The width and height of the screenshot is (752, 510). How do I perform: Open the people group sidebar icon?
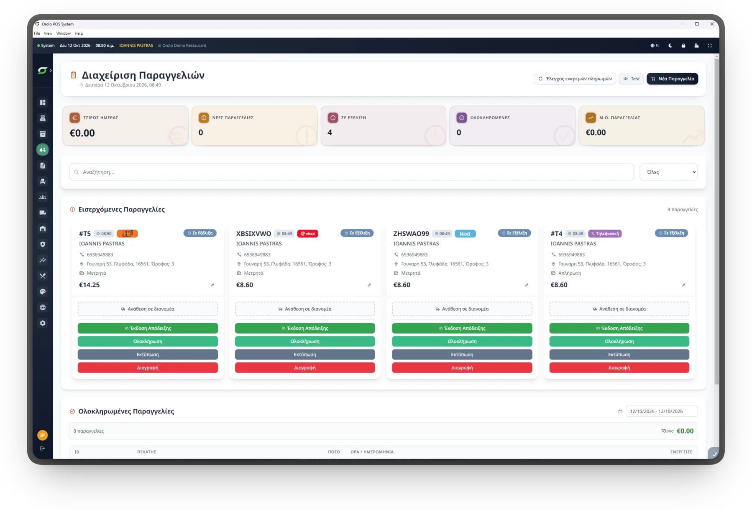click(x=43, y=197)
